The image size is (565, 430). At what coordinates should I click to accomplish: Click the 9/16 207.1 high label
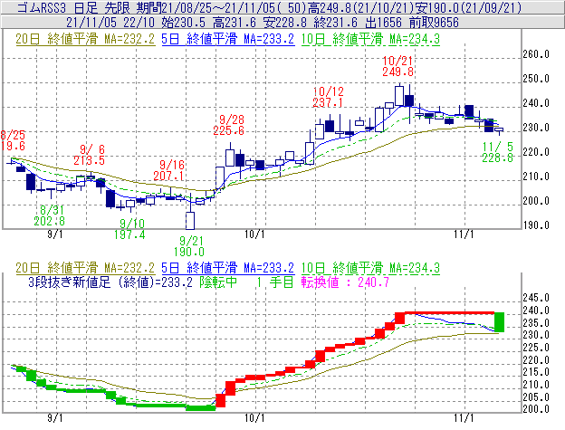(x=169, y=170)
